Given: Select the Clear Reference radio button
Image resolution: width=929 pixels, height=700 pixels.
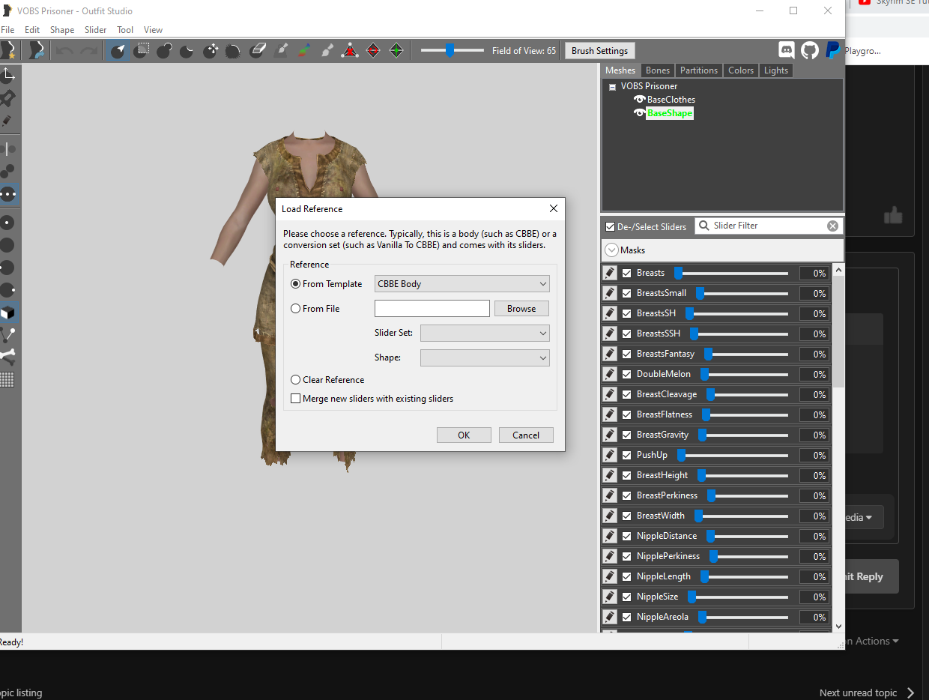Looking at the screenshot, I should pos(296,380).
